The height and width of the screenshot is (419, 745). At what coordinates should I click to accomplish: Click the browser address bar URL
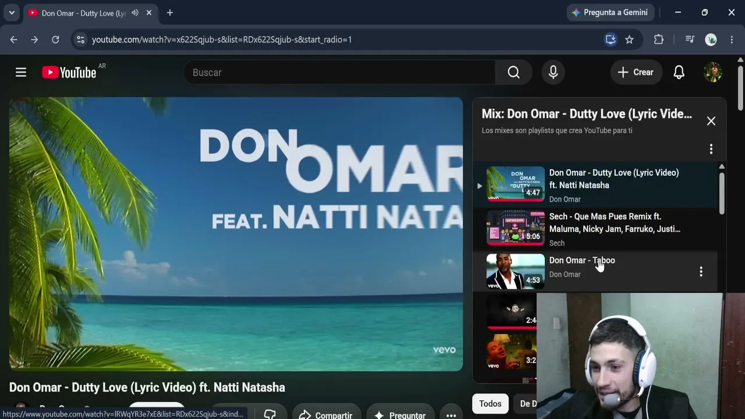(222, 40)
